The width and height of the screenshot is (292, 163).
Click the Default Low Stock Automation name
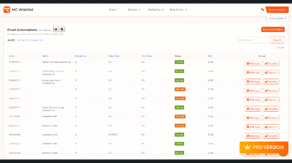pos(51,82)
